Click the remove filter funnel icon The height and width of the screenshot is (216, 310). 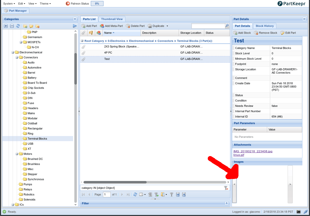click(226, 188)
